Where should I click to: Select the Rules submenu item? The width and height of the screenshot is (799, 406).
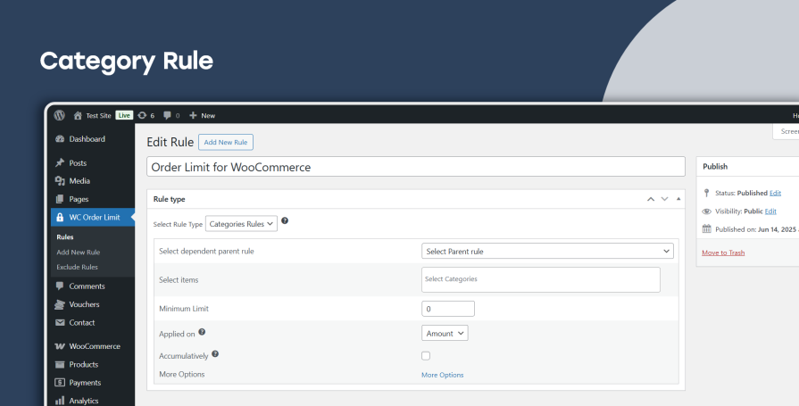64,236
